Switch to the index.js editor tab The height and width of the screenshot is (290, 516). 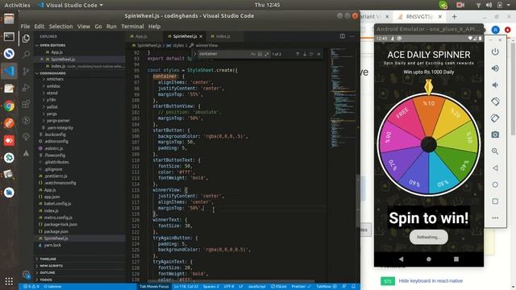[x=223, y=36]
